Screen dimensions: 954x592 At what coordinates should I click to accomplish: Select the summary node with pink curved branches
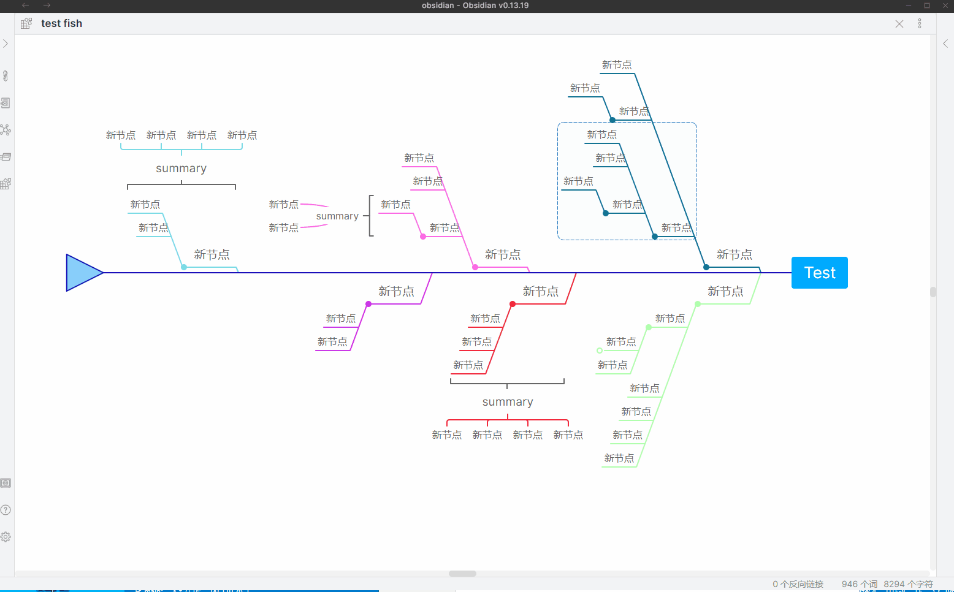coord(337,216)
